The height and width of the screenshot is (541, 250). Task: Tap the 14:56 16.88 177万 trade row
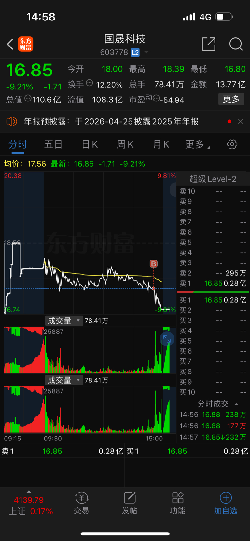(213, 426)
